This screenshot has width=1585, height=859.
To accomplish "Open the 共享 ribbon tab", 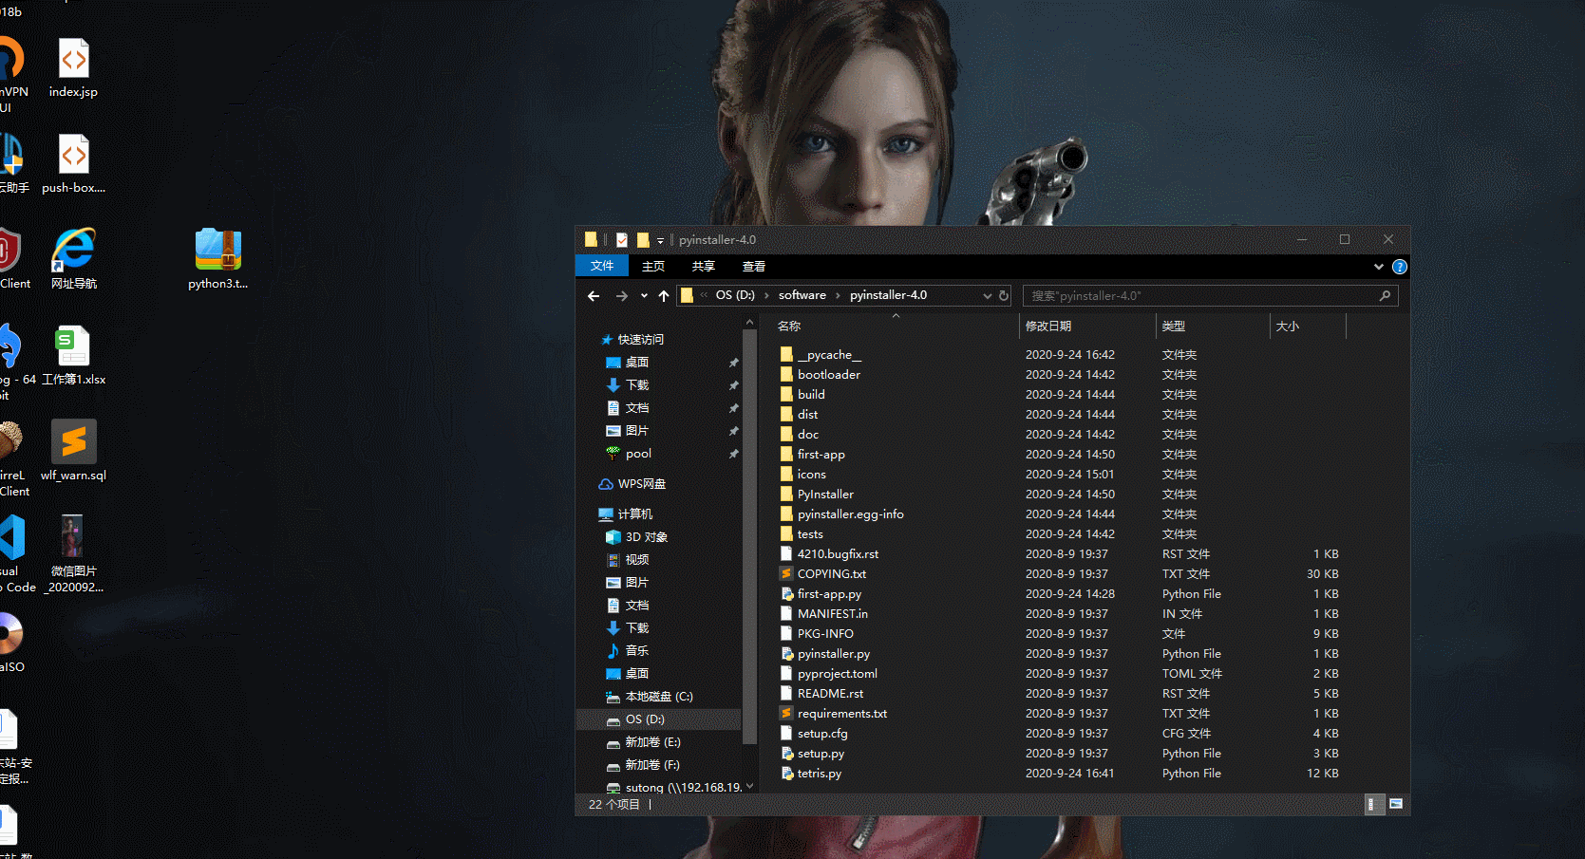I will click(704, 267).
